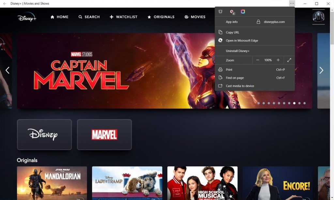The image size is (334, 200).
Task: Click the Microsoft Edge logo icon
Action: coord(221,40)
